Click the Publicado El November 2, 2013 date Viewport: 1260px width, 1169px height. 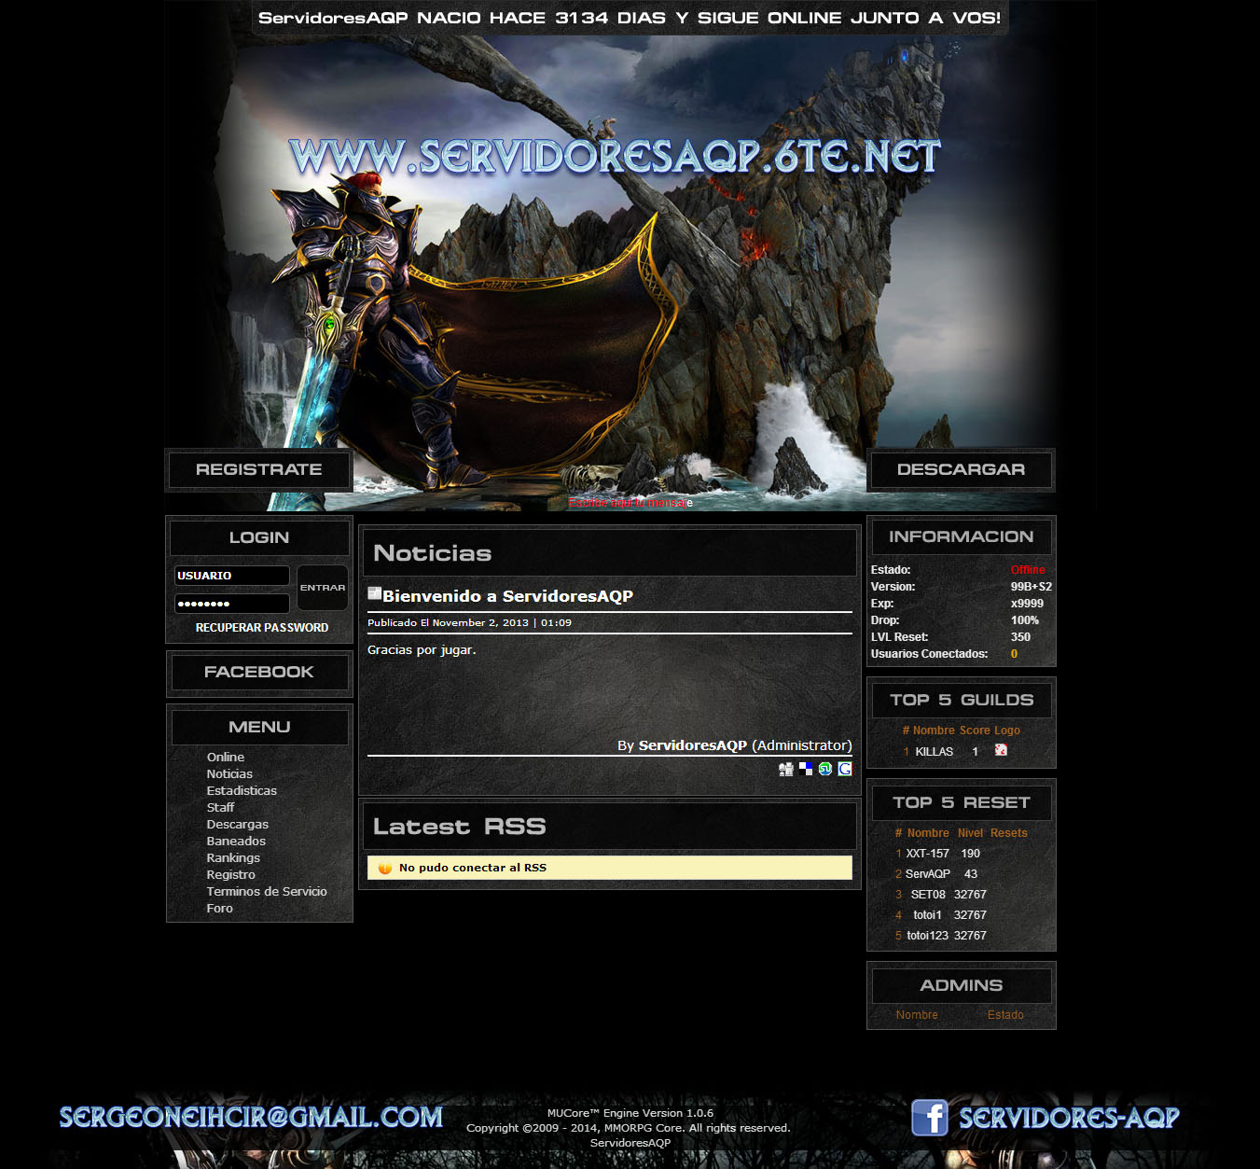click(x=469, y=622)
